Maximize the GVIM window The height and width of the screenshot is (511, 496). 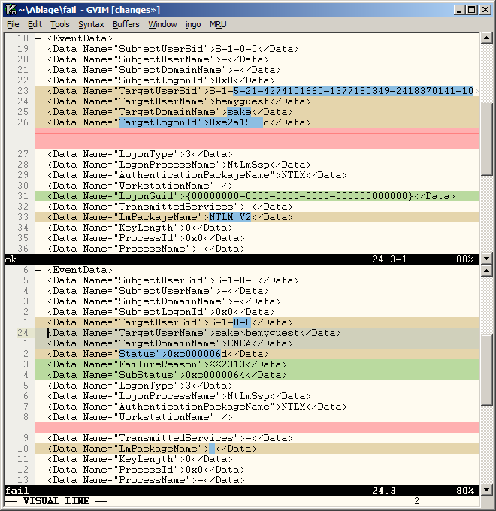point(472,10)
